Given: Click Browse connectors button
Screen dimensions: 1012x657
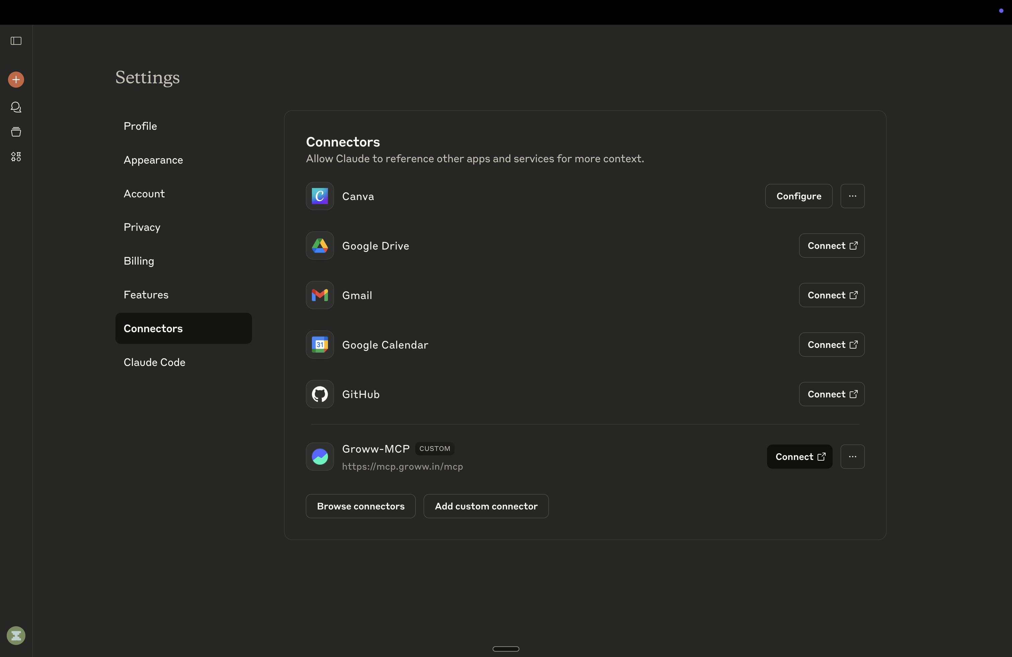Looking at the screenshot, I should click(360, 506).
